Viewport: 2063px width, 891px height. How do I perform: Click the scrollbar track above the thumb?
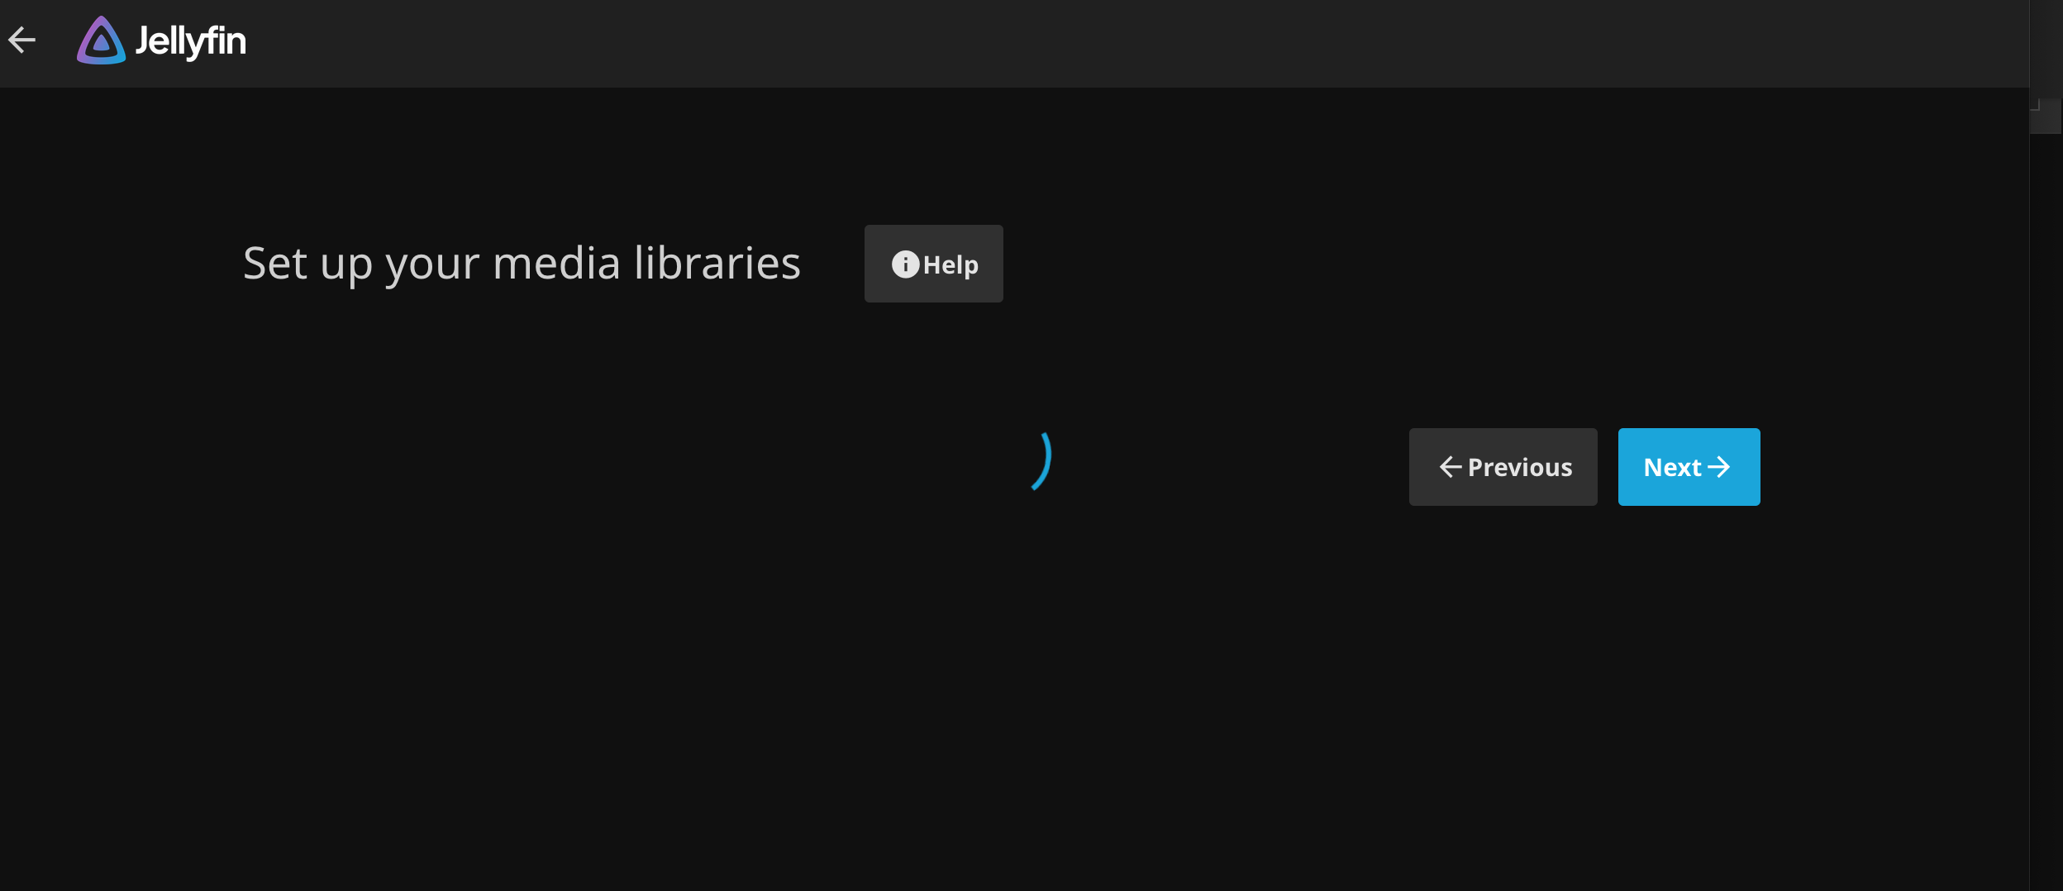point(2046,50)
